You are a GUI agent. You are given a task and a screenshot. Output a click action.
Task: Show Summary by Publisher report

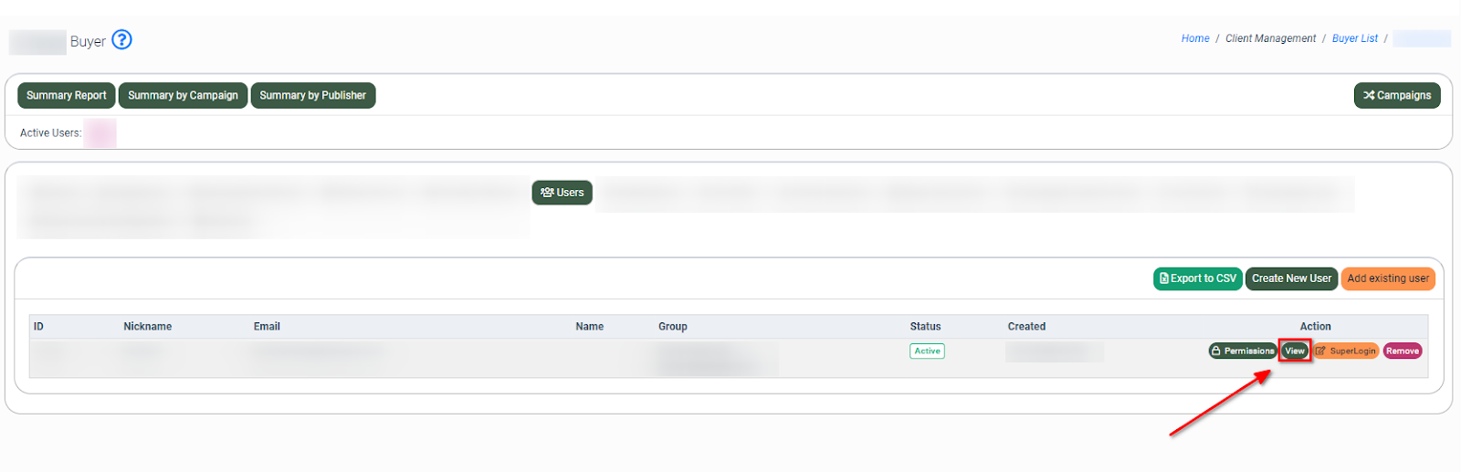[x=312, y=95]
